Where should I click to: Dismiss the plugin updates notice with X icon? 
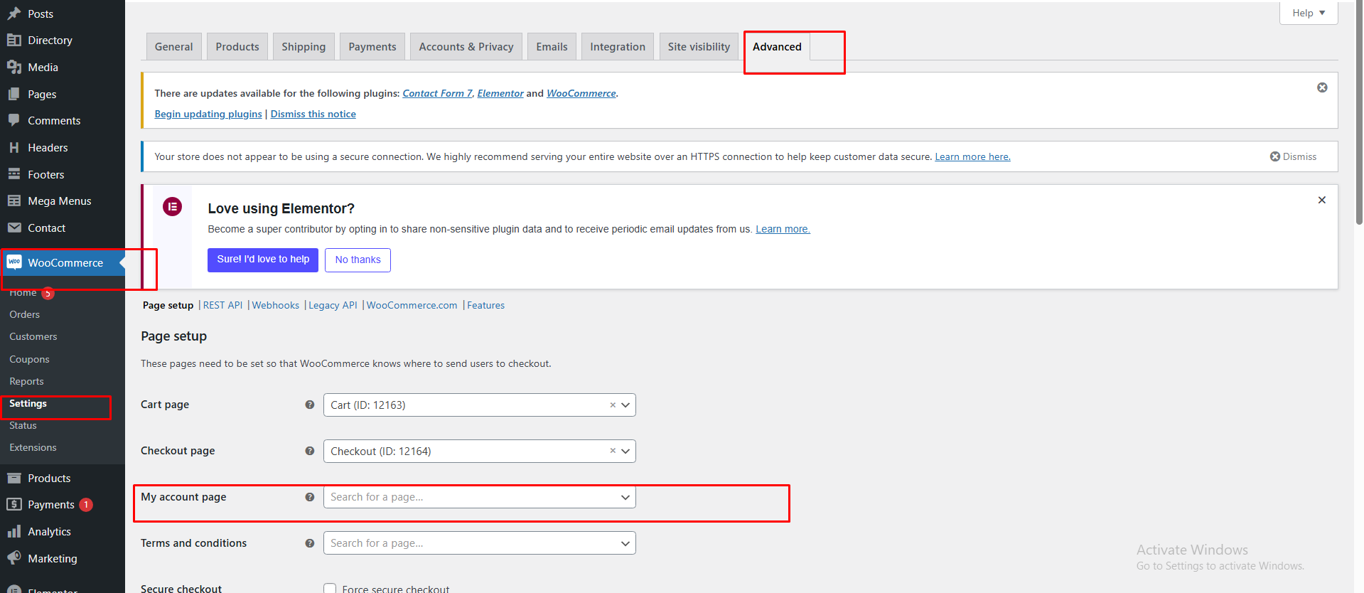point(1322,87)
